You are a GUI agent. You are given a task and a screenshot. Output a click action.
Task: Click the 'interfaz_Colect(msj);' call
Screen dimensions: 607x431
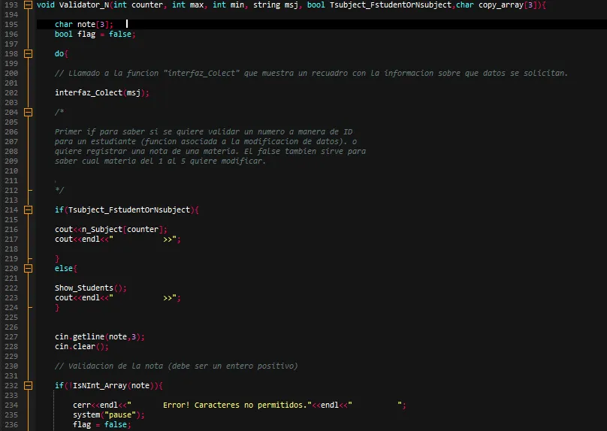pos(102,93)
